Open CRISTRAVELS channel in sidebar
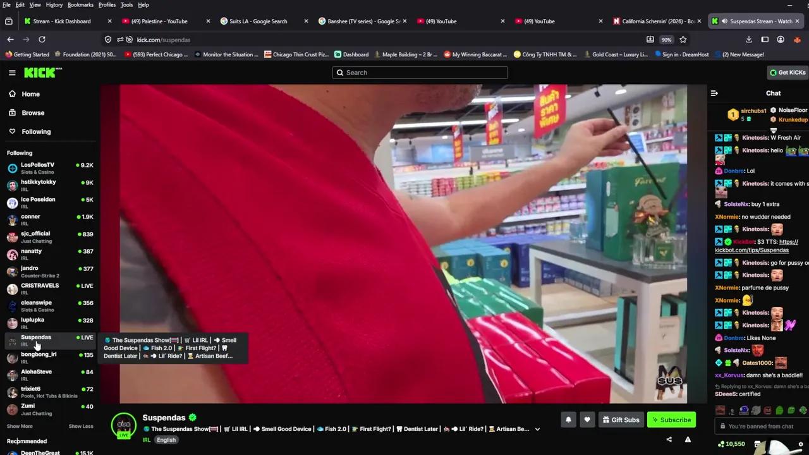Screen dimensions: 809x455 [49, 288]
